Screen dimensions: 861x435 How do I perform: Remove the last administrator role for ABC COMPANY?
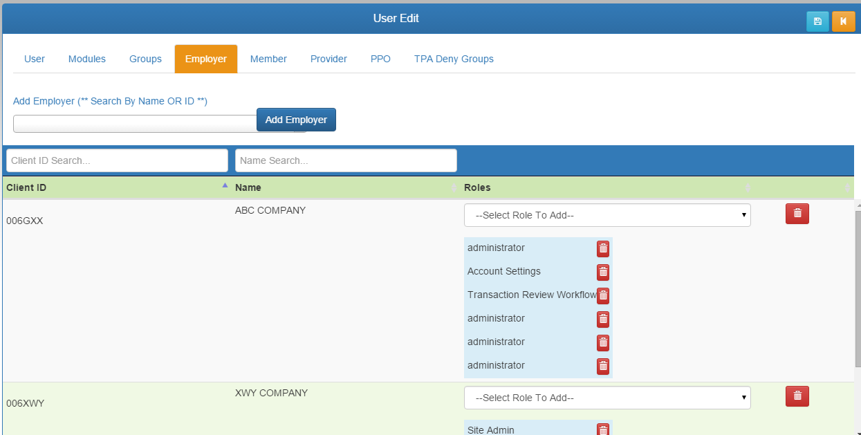(x=603, y=366)
